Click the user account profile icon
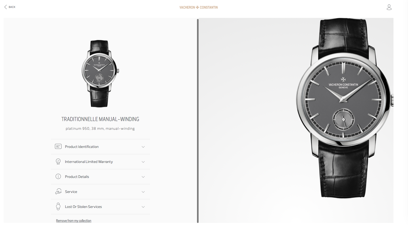The width and height of the screenshot is (408, 229). click(389, 7)
